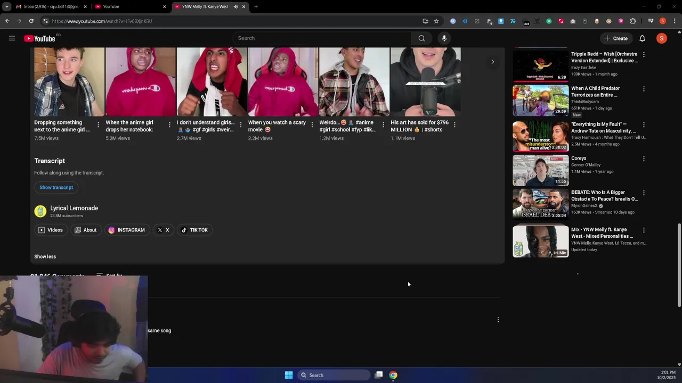This screenshot has width=682, height=383.
Task: Open the Trippie Redd Wish thumbnail
Action: click(540, 66)
